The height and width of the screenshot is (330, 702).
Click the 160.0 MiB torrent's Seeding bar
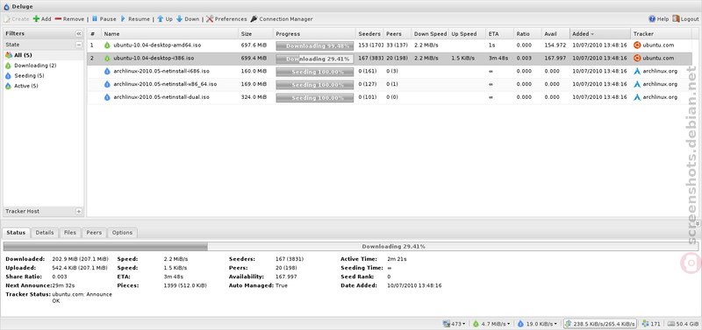click(315, 72)
